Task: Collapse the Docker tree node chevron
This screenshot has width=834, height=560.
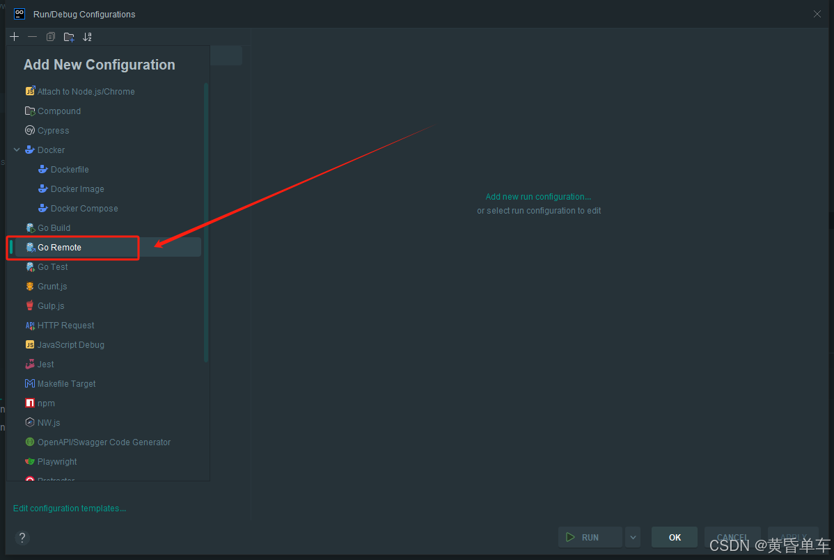Action: point(17,150)
